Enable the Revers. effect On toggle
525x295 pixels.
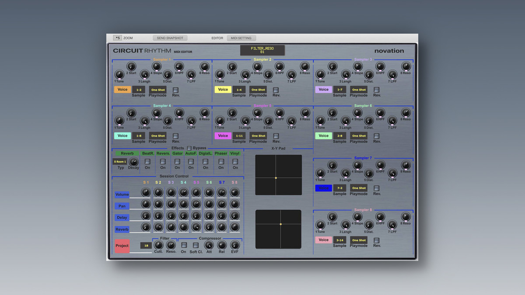(x=163, y=162)
